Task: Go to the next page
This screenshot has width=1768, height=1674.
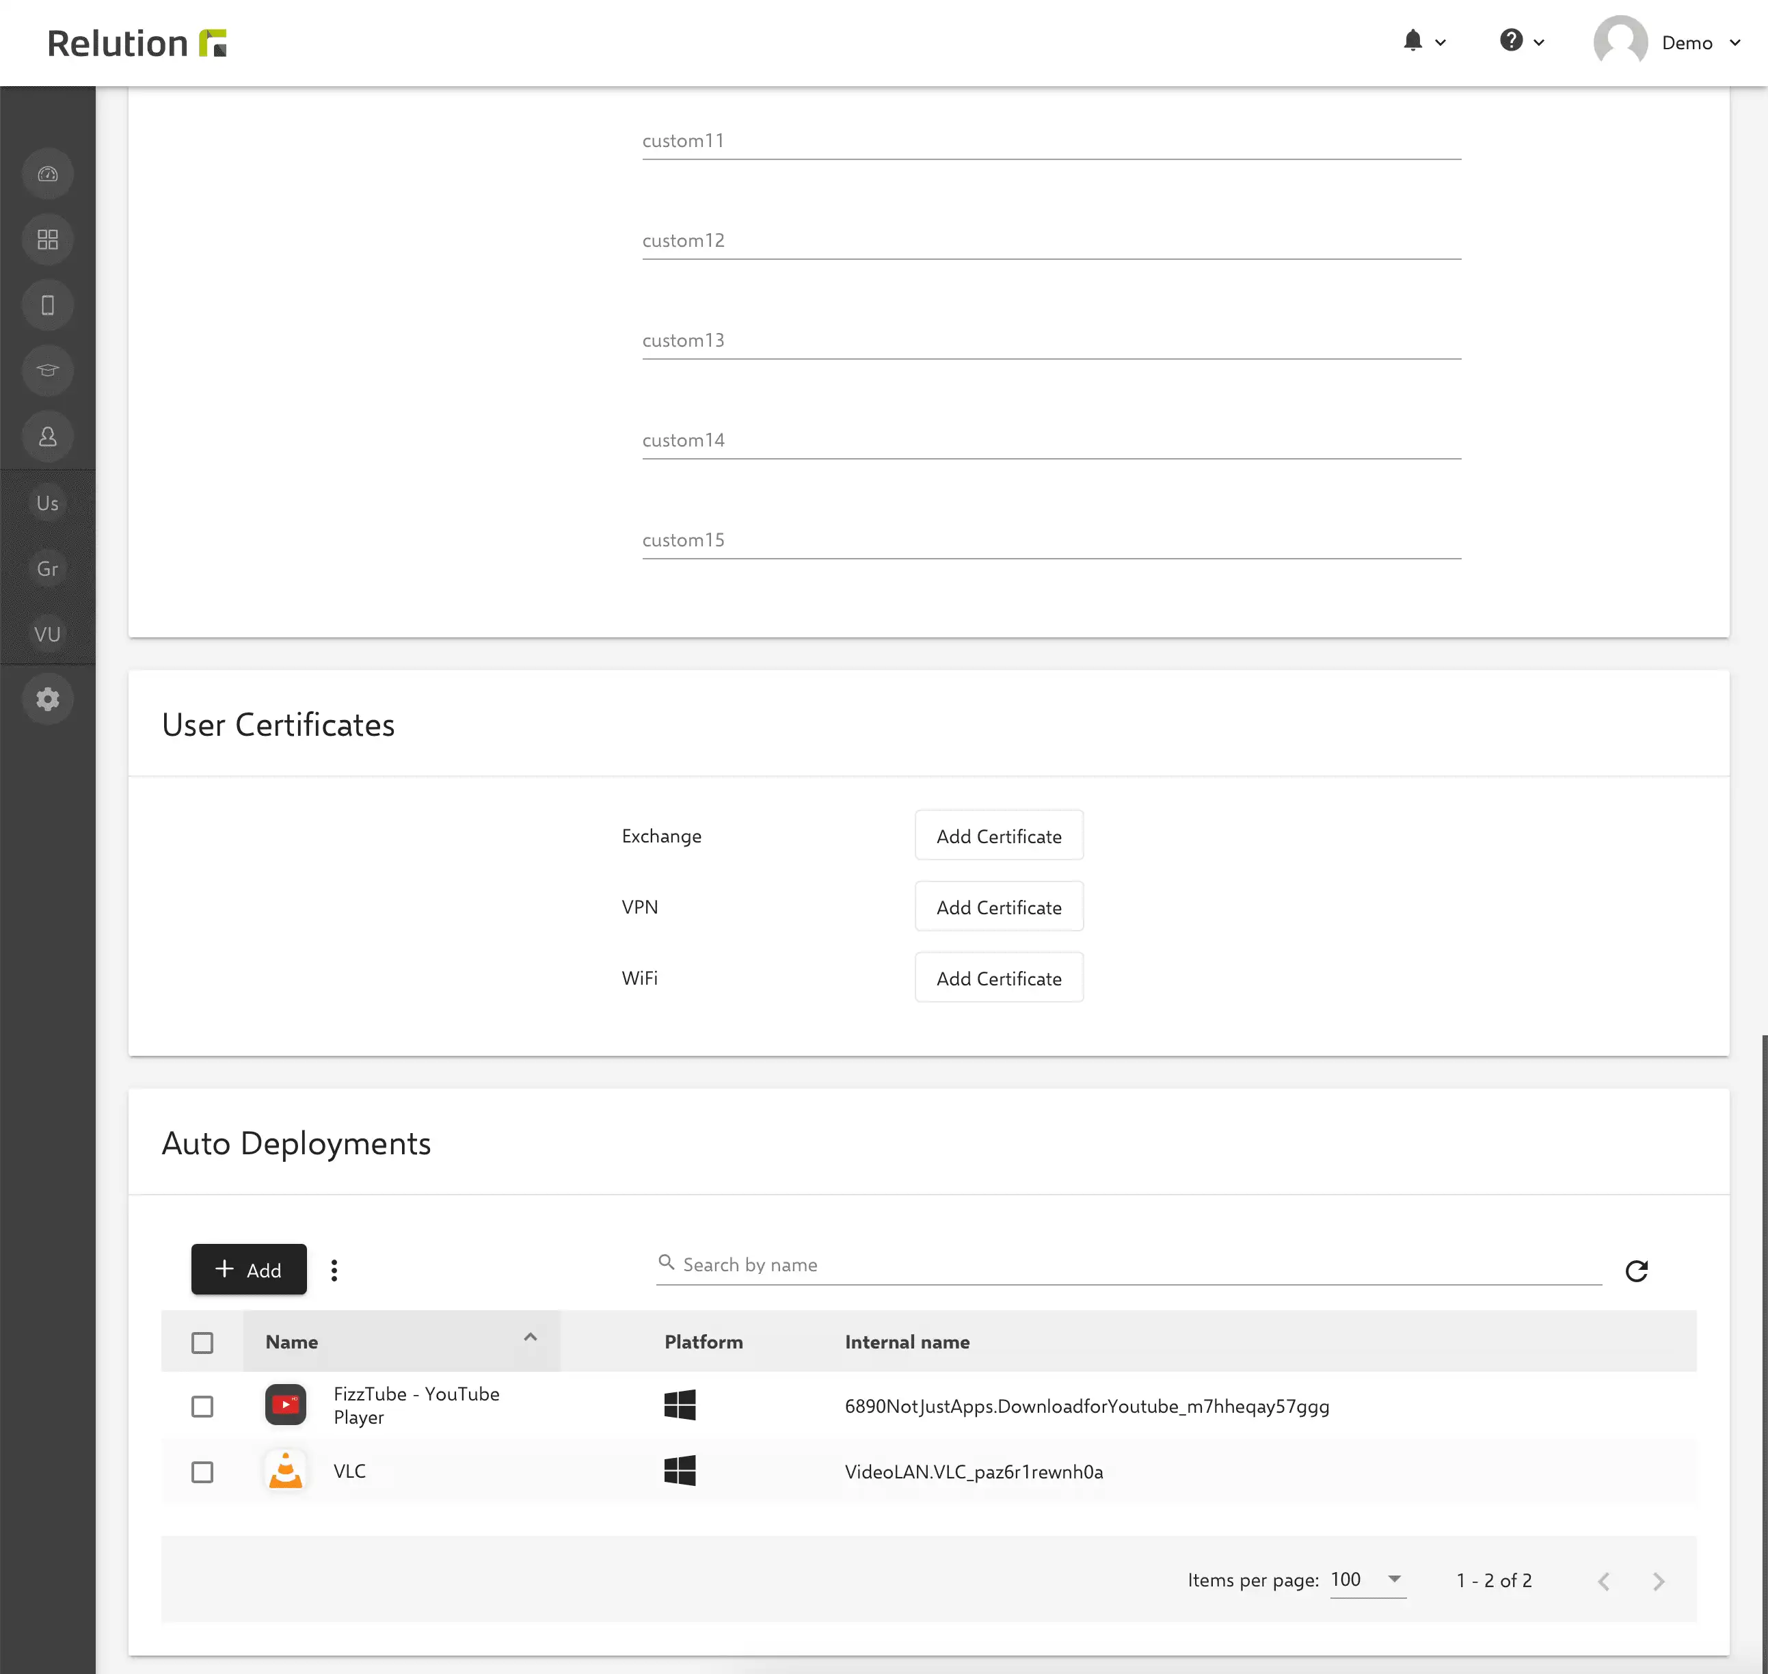Action: (1659, 1581)
